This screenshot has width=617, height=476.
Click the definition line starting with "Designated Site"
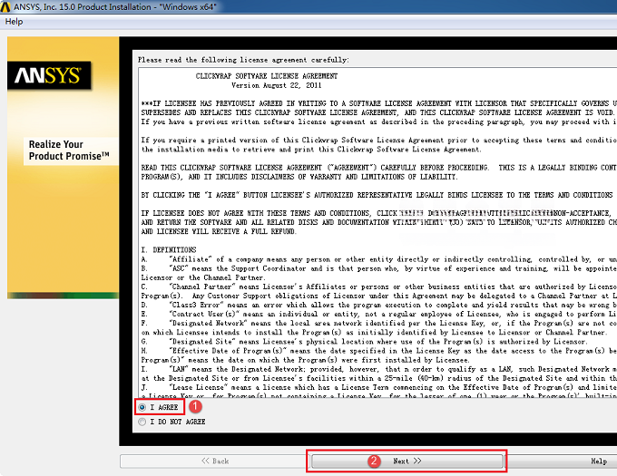(x=364, y=342)
